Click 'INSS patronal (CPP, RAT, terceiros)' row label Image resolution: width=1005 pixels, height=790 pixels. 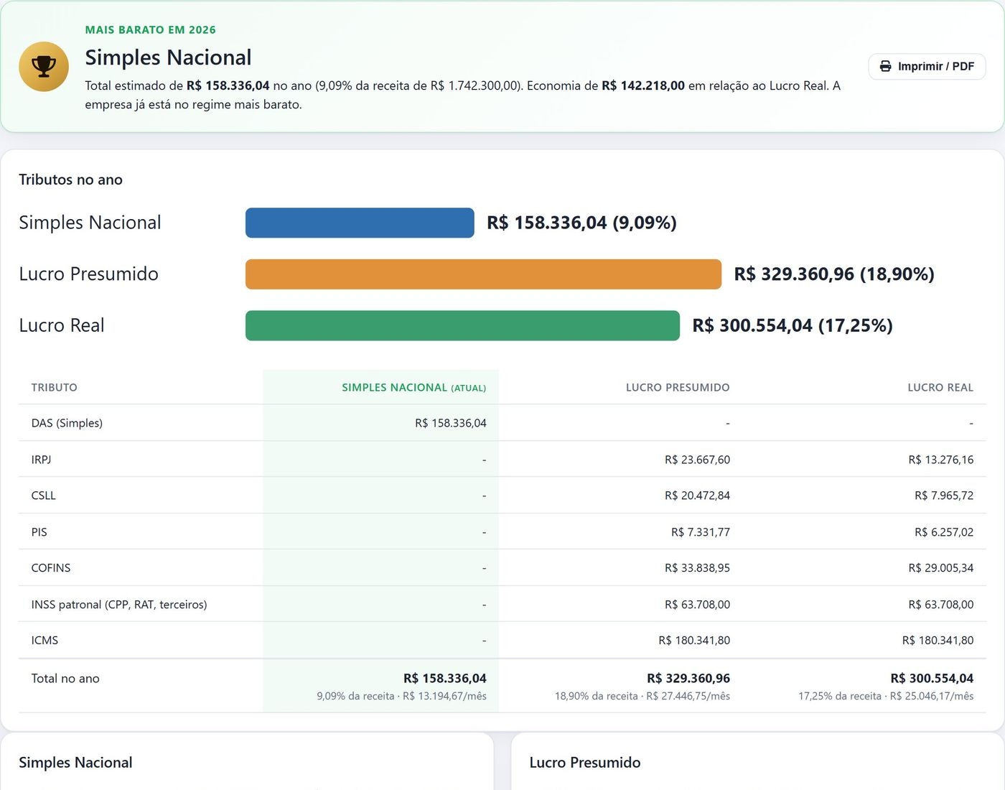pos(119,605)
